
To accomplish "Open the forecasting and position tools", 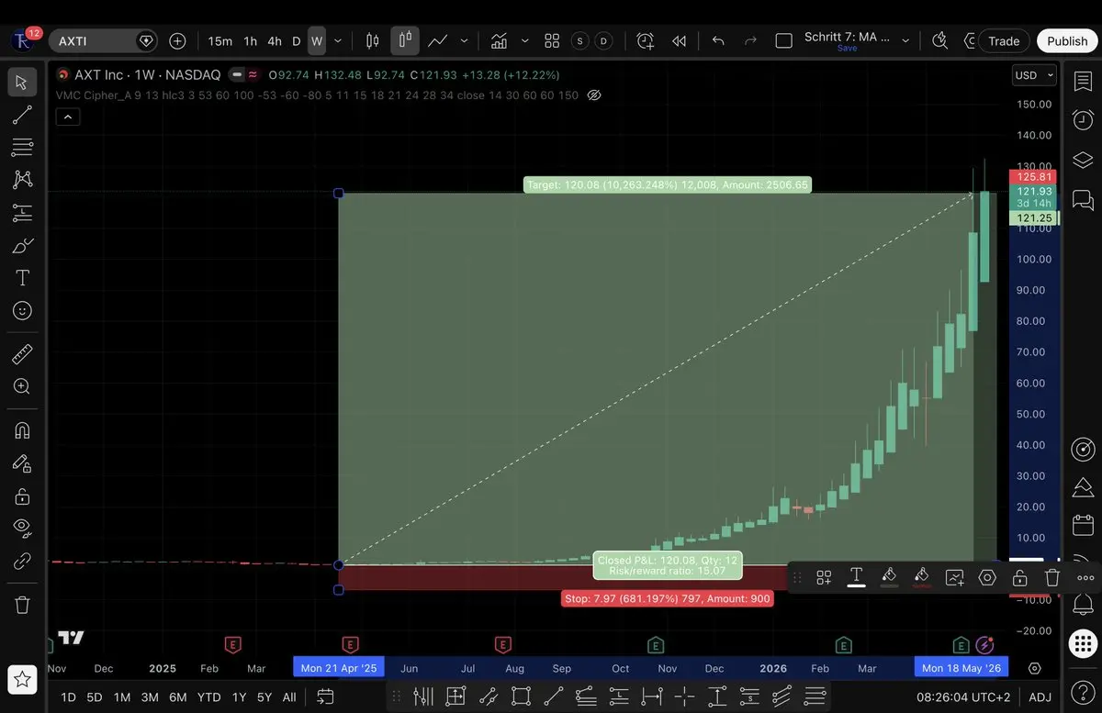I will pyautogui.click(x=22, y=213).
